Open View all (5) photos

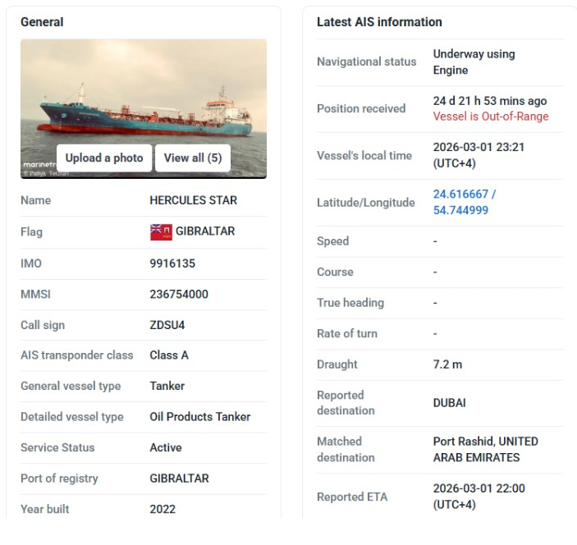193,158
